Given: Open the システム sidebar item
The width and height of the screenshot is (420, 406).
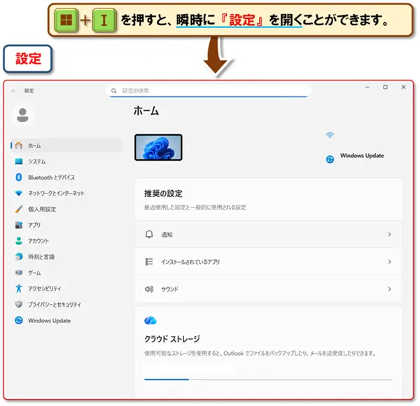Looking at the screenshot, I should (x=66, y=161).
